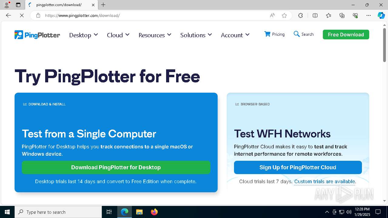Open File Explorer from the taskbar
Viewport: 388px width, 218px height.
click(139, 212)
